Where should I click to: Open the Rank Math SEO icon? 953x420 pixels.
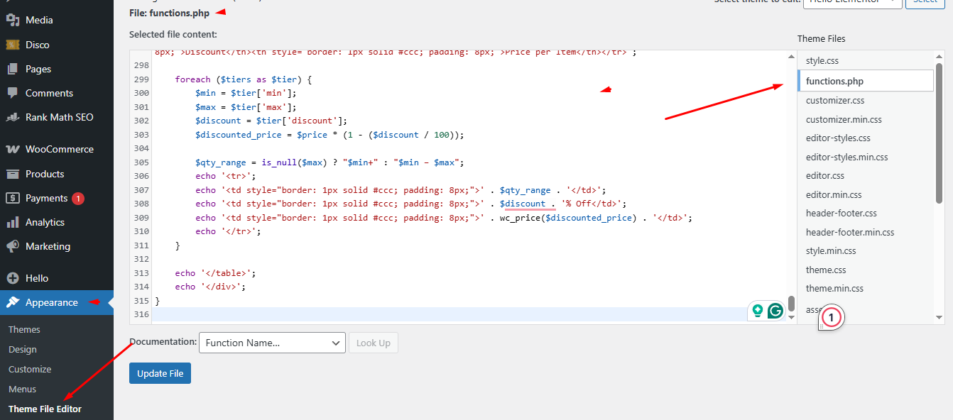coord(12,117)
